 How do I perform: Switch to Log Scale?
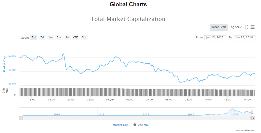point(236,27)
